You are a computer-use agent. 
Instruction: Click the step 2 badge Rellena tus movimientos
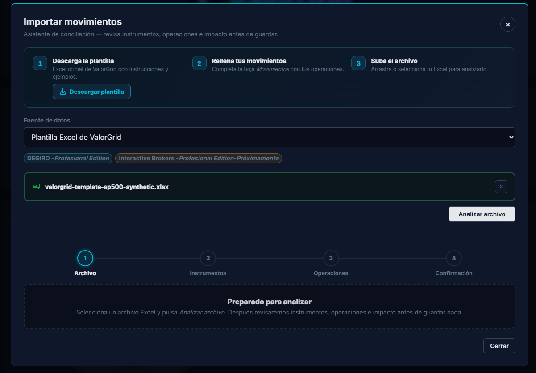click(199, 63)
